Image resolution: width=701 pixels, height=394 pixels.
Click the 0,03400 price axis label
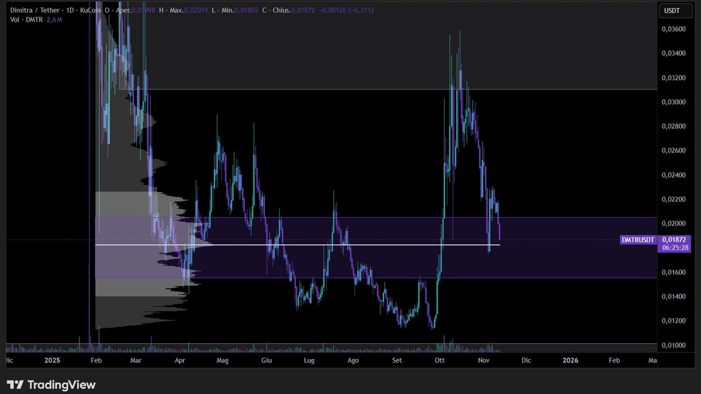[674, 53]
